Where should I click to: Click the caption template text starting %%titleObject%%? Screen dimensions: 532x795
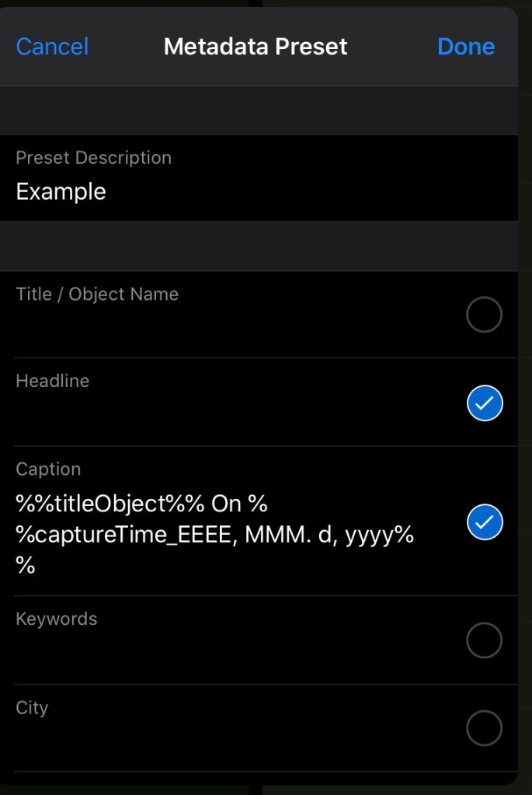coord(215,535)
